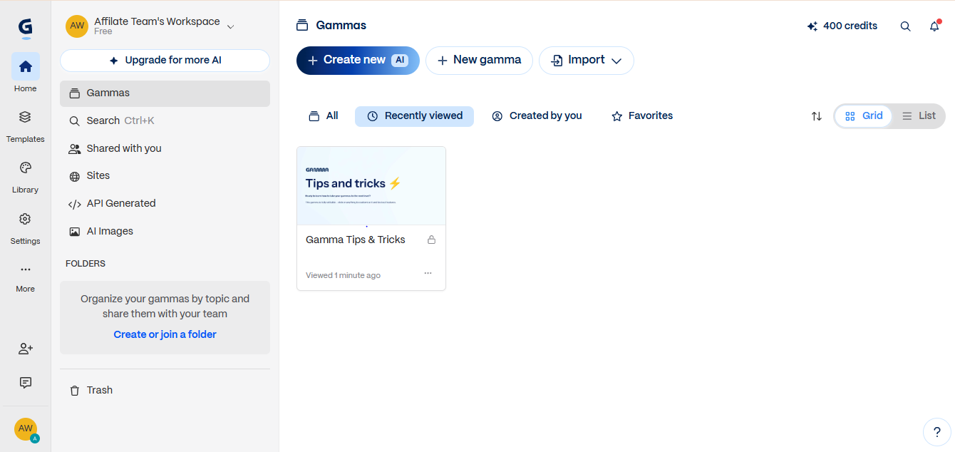The height and width of the screenshot is (452, 955).
Task: Click Create or join a folder link
Action: pyautogui.click(x=165, y=334)
